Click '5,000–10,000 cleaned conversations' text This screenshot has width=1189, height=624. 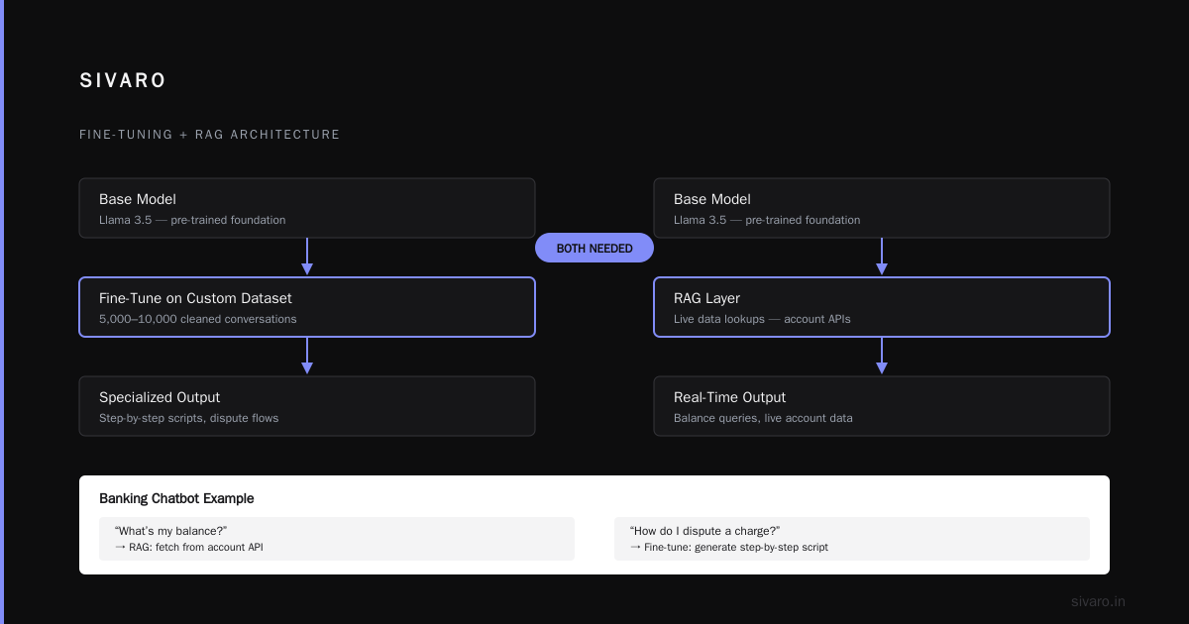pyautogui.click(x=198, y=319)
